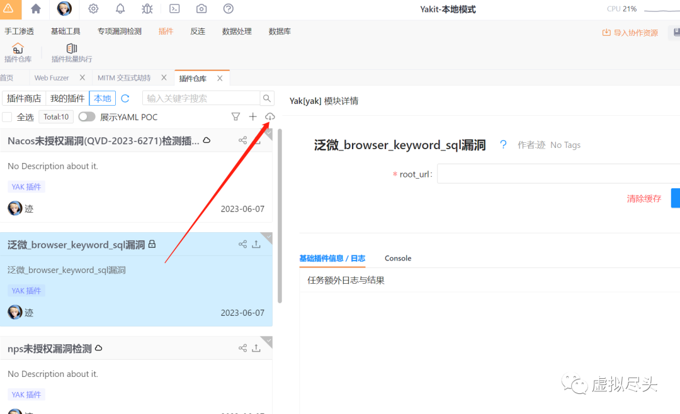
Task: Switch to 插件商店 view
Action: [24, 98]
